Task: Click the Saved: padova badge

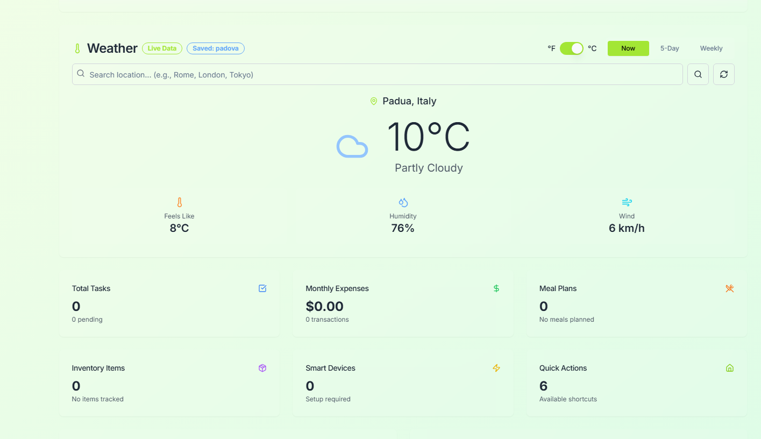Action: [215, 48]
